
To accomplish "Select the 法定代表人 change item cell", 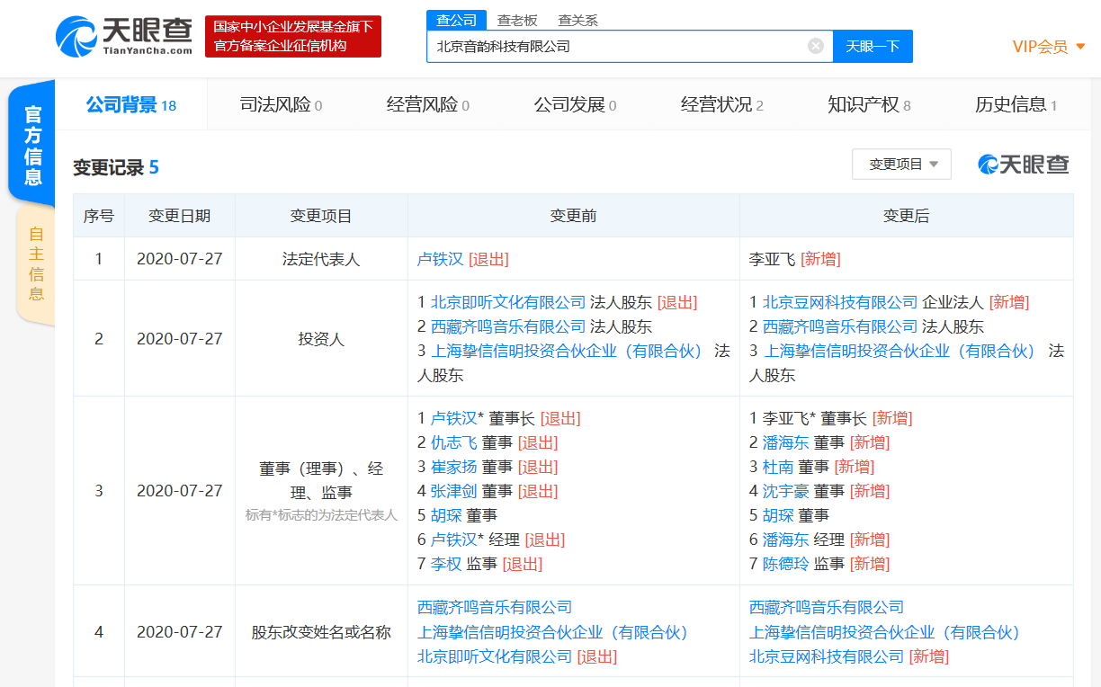I will (x=321, y=259).
